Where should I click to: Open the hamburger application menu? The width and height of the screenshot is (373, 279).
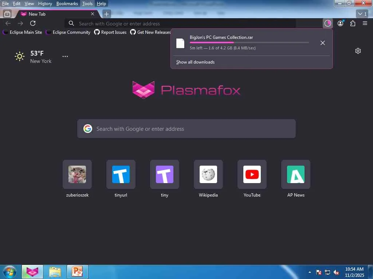(365, 23)
